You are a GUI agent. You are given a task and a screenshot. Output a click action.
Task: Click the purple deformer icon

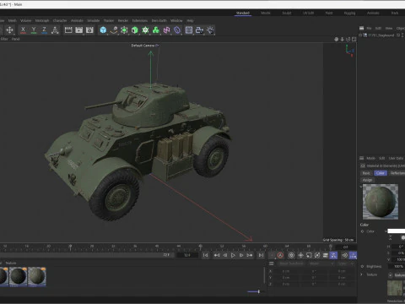pyautogui.click(x=177, y=30)
